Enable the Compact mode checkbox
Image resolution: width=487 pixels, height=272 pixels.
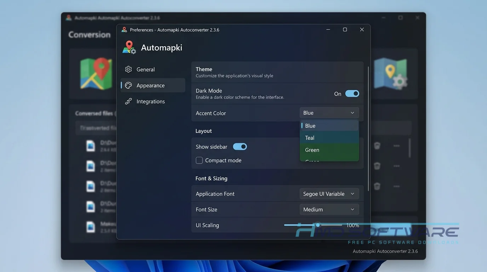coord(199,160)
